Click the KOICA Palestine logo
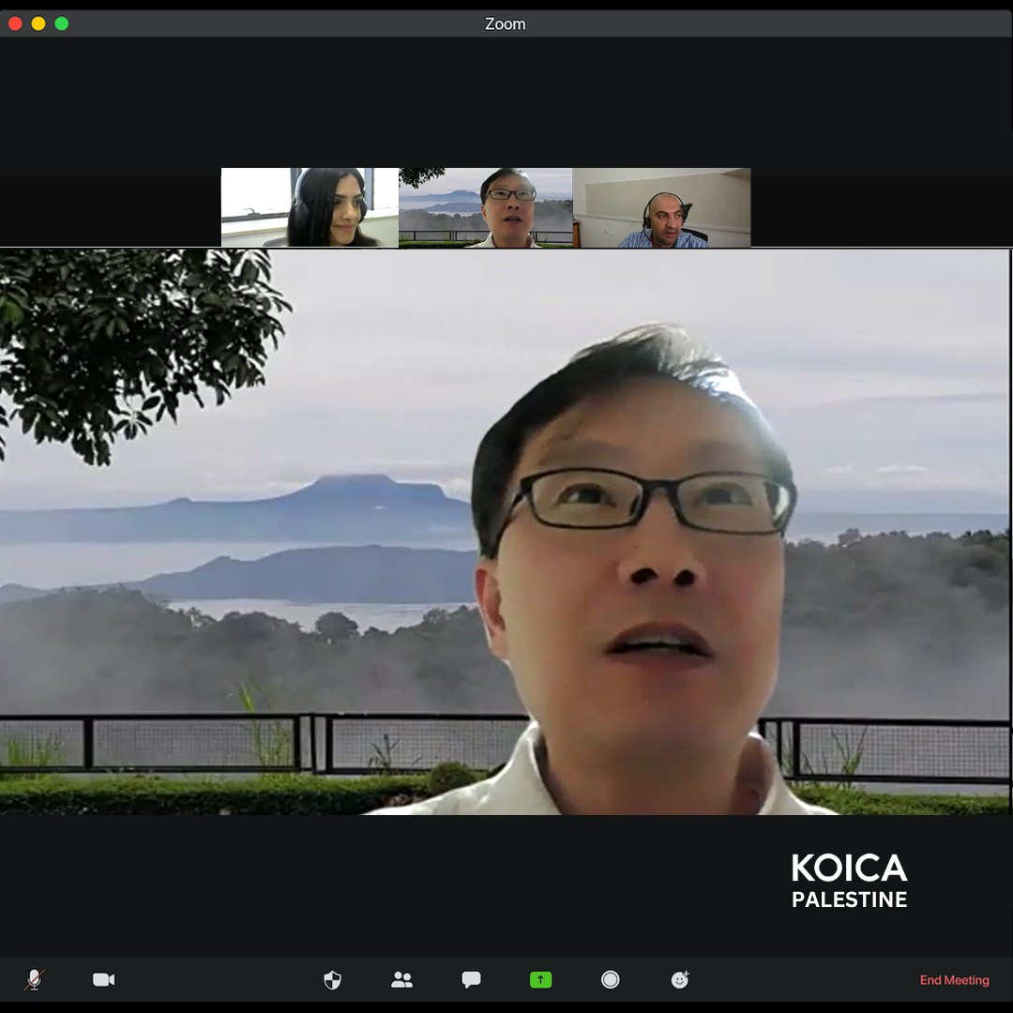1013x1013 pixels. click(849, 880)
